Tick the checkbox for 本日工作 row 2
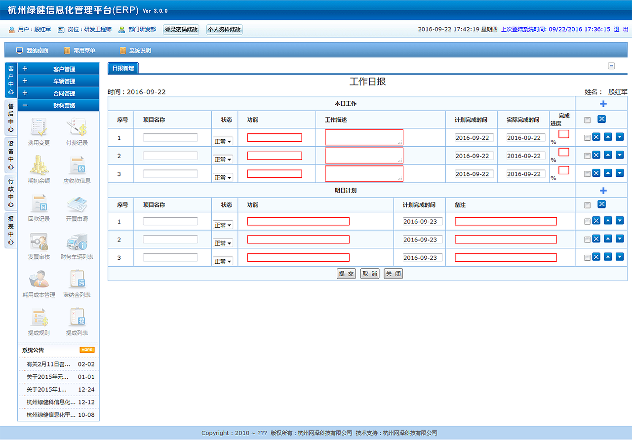The height and width of the screenshot is (444, 632). click(587, 156)
